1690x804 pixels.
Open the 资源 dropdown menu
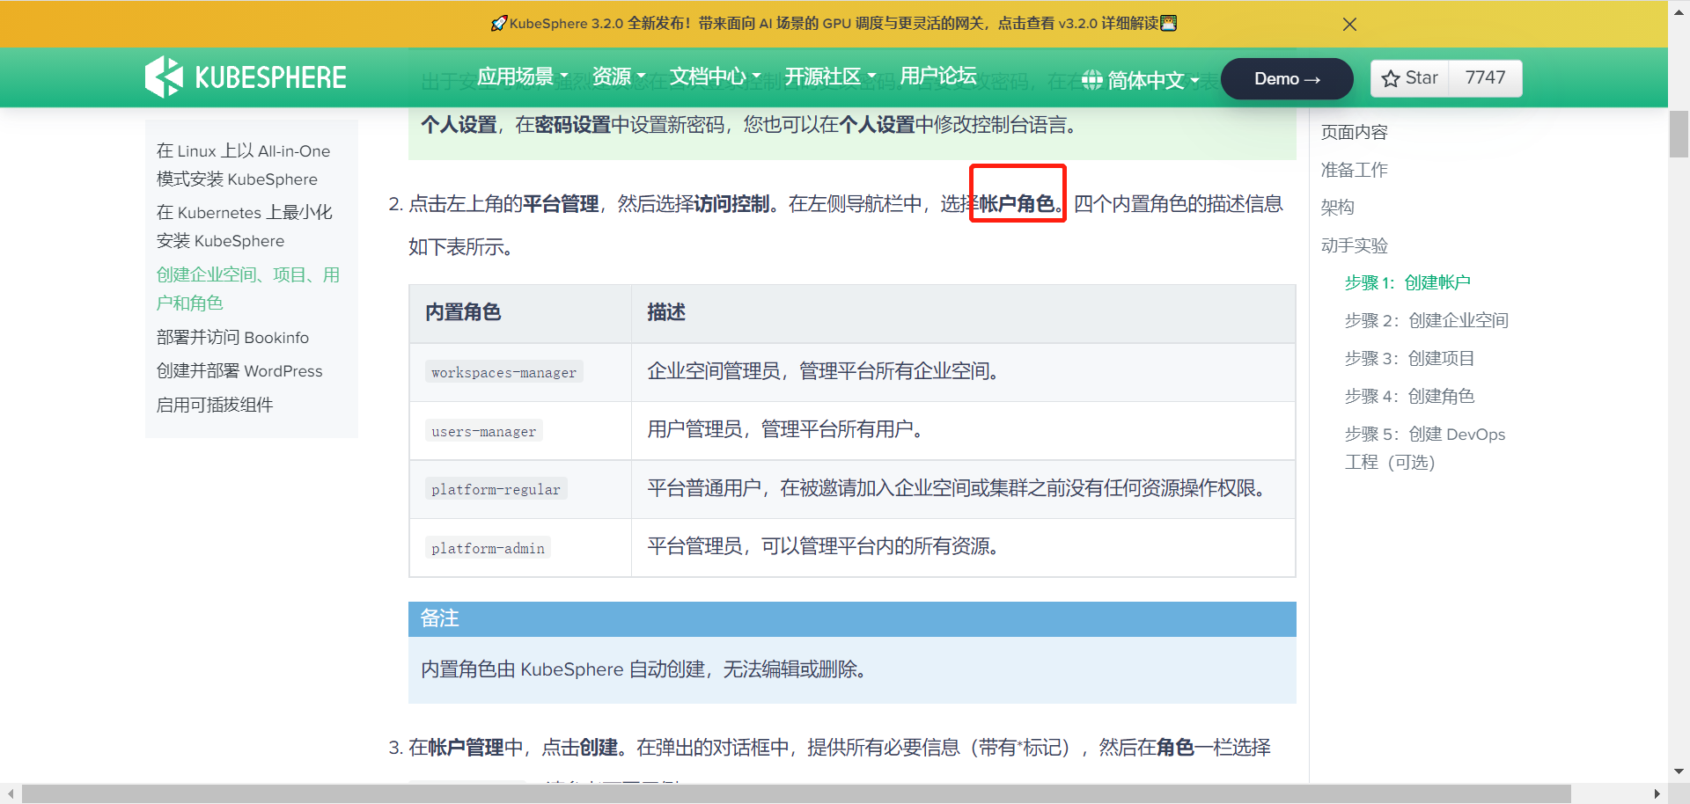click(x=619, y=77)
